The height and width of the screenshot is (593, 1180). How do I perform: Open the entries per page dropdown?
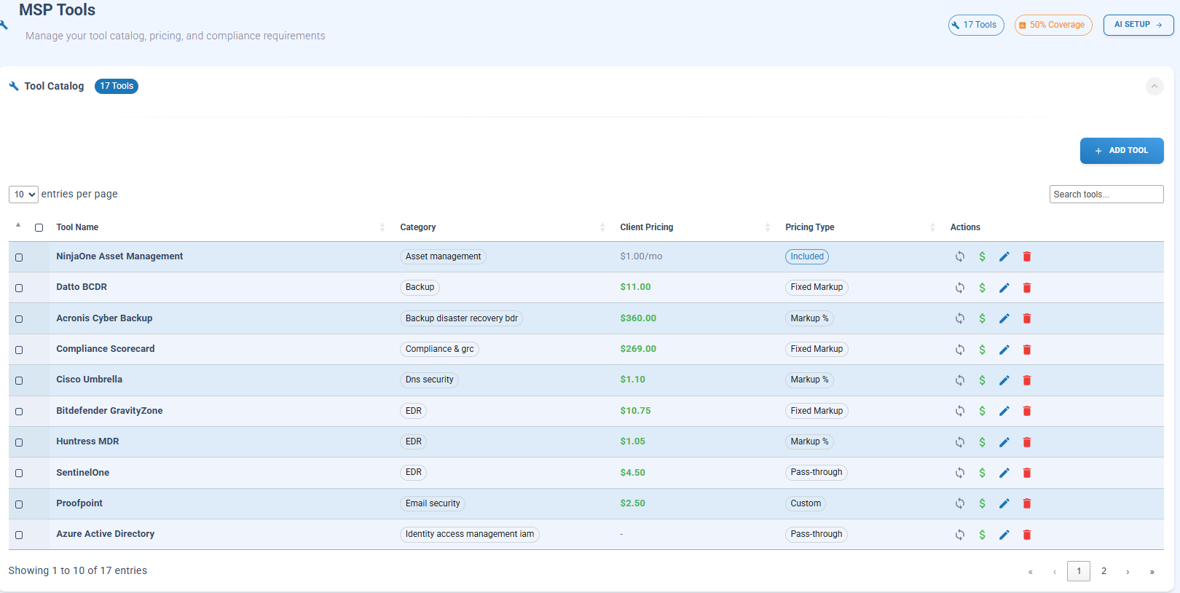23,195
